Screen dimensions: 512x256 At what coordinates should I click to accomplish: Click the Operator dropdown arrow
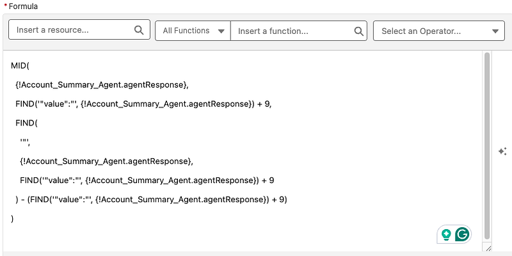click(x=495, y=31)
